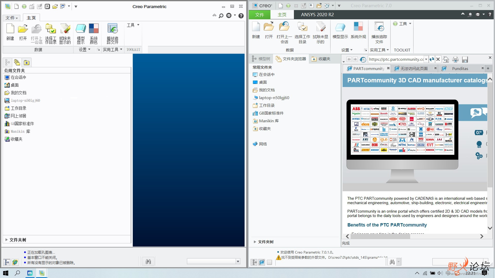Select 工作目录 in left Creo folder list

pyautogui.click(x=15, y=108)
